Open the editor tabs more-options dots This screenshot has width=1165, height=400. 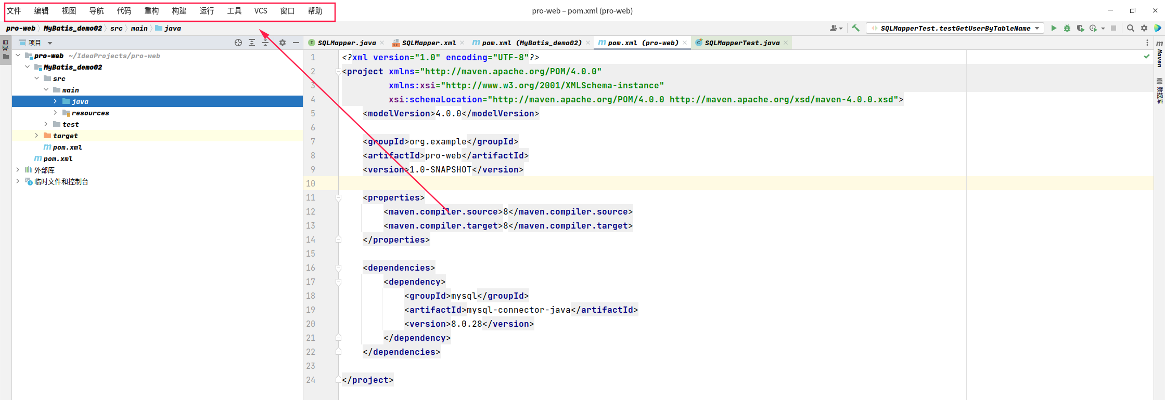[x=1147, y=43]
